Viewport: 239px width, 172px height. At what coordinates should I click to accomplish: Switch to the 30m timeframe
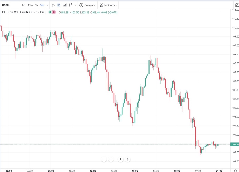coord(30,5)
